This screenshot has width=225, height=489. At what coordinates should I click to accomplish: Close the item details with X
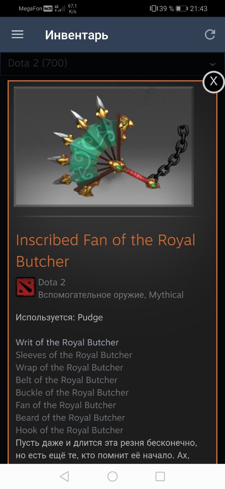(214, 81)
